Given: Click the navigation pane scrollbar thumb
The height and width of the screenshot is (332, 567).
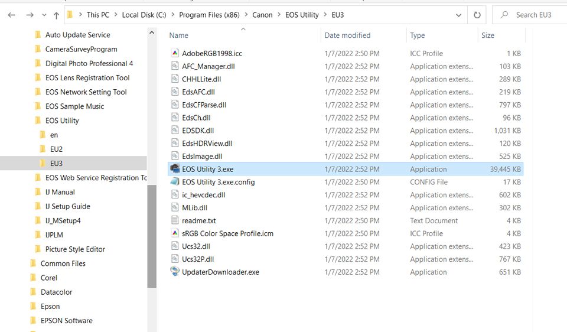Looking at the screenshot, I should pos(152,236).
